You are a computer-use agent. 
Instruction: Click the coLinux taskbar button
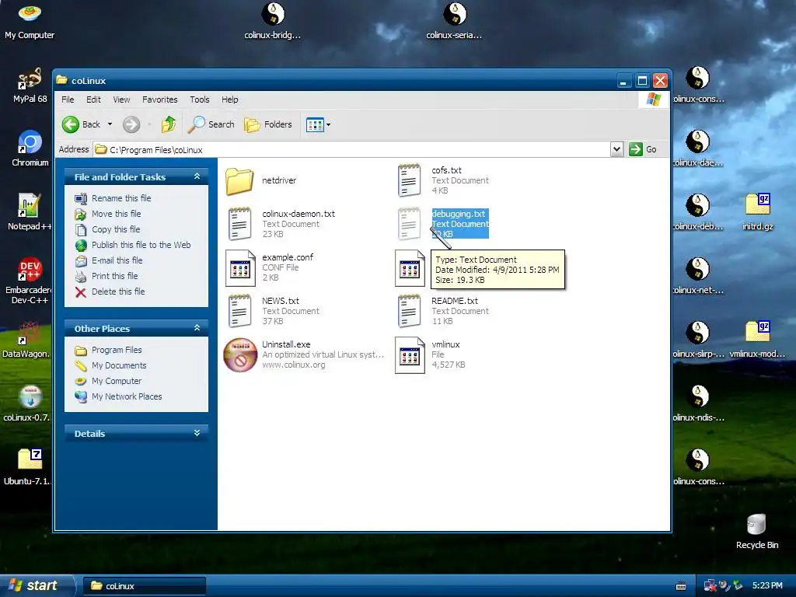pos(144,586)
